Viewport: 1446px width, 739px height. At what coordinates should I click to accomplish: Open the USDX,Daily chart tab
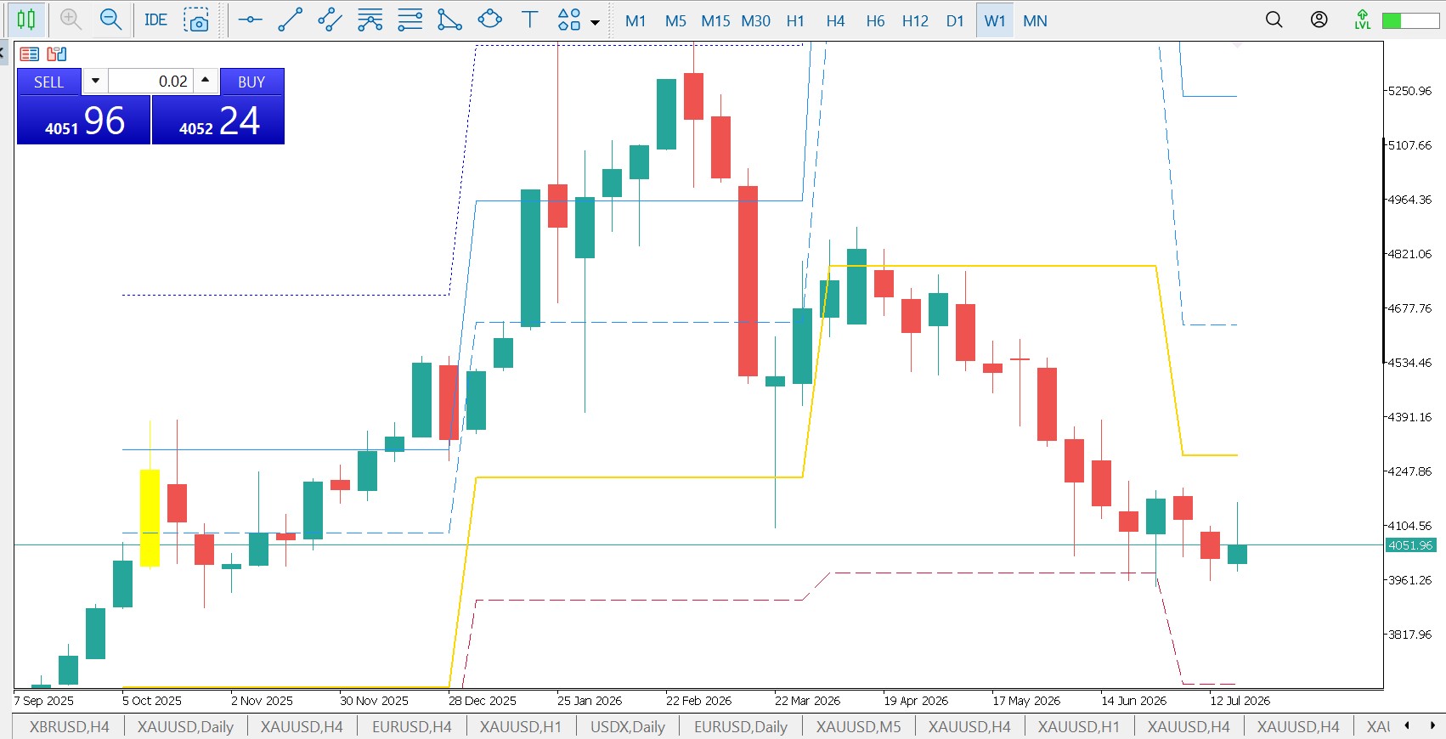click(628, 727)
